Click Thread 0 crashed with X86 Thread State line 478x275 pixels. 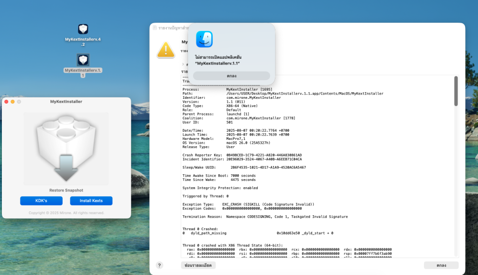(x=233, y=245)
